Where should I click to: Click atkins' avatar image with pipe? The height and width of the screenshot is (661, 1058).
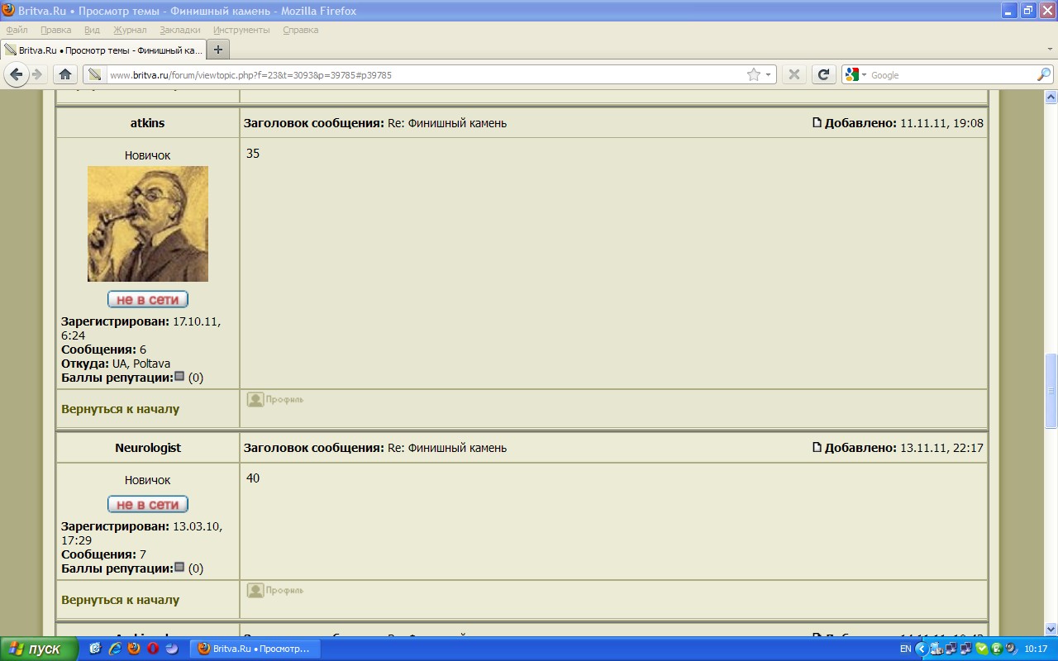(148, 224)
